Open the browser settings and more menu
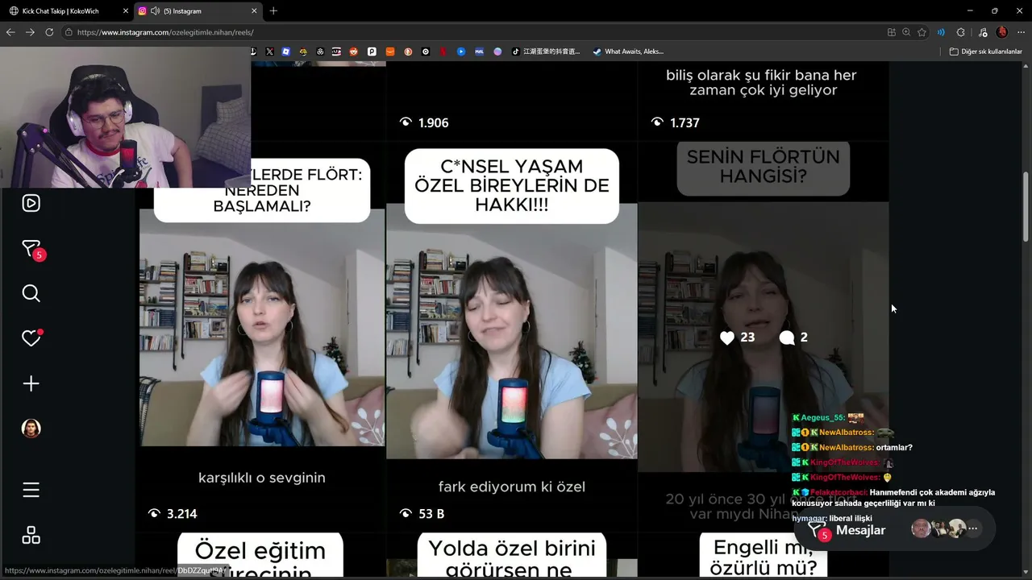 tap(1020, 32)
